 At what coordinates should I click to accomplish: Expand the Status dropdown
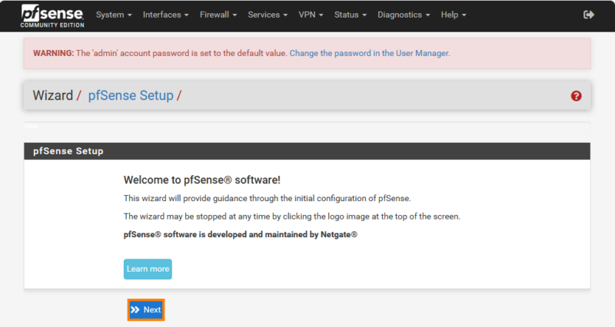tap(350, 15)
